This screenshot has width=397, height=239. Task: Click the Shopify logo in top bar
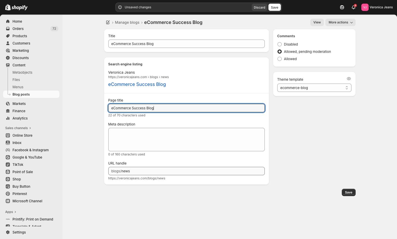(16, 7)
